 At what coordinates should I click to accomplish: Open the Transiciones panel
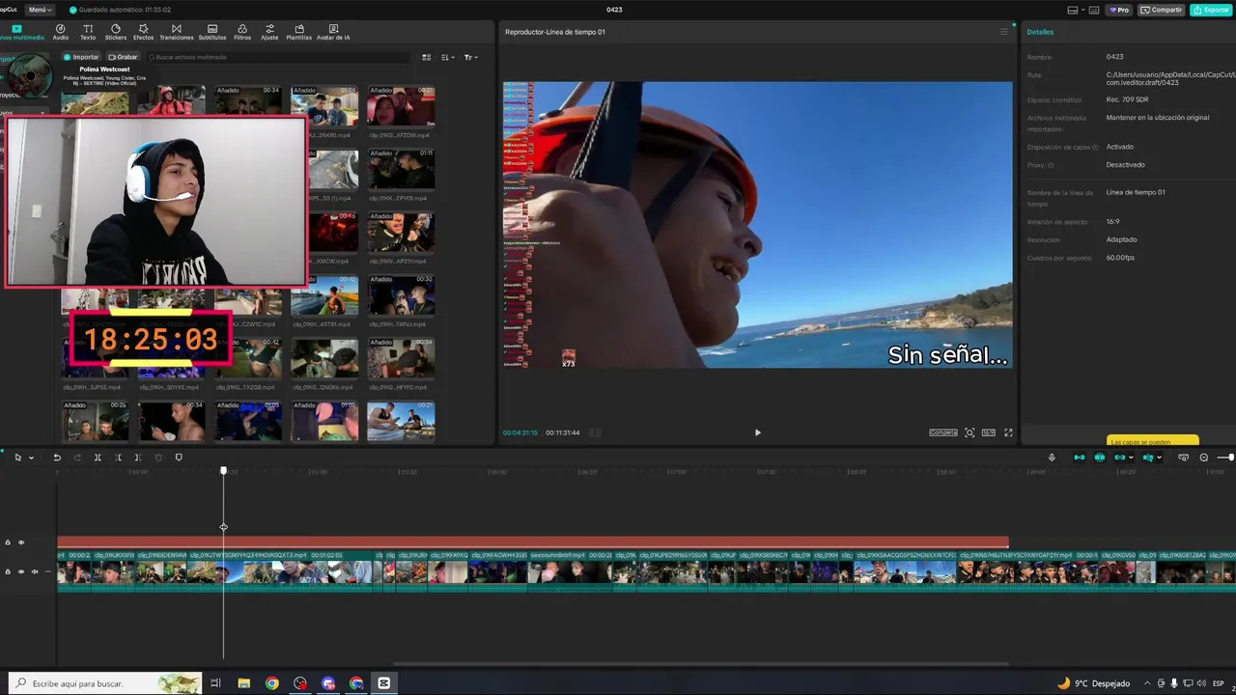coord(176,32)
